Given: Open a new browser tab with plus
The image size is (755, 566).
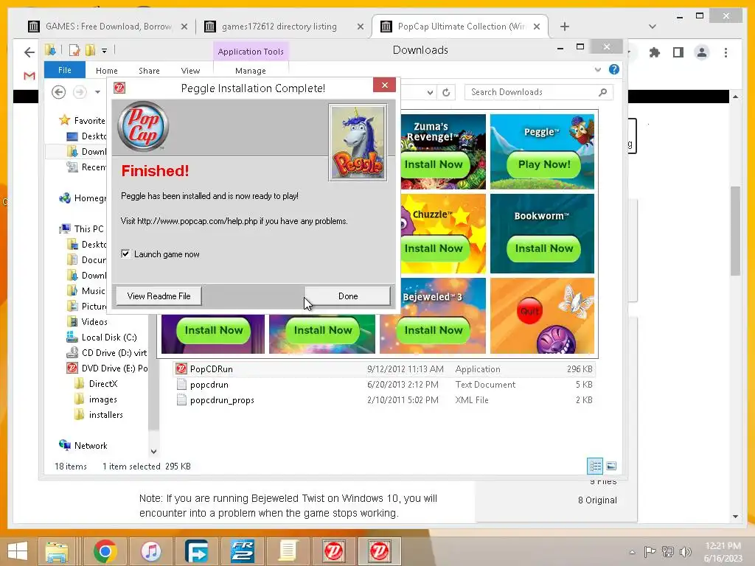Looking at the screenshot, I should [x=565, y=27].
